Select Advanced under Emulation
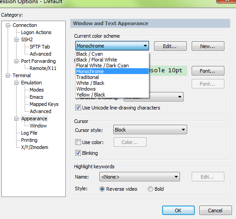The image size is (236, 219). point(40,111)
